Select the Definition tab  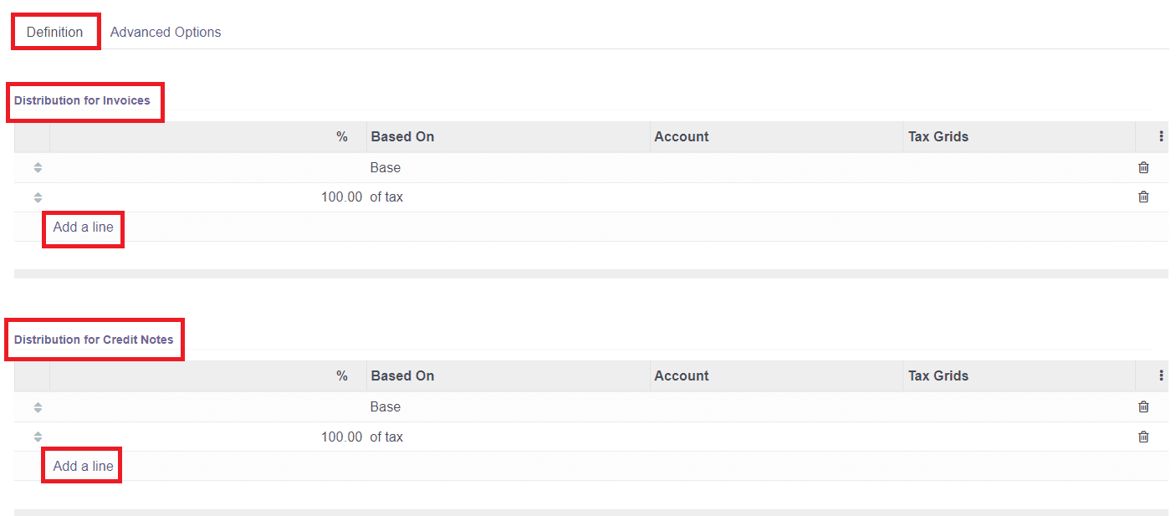coord(54,32)
